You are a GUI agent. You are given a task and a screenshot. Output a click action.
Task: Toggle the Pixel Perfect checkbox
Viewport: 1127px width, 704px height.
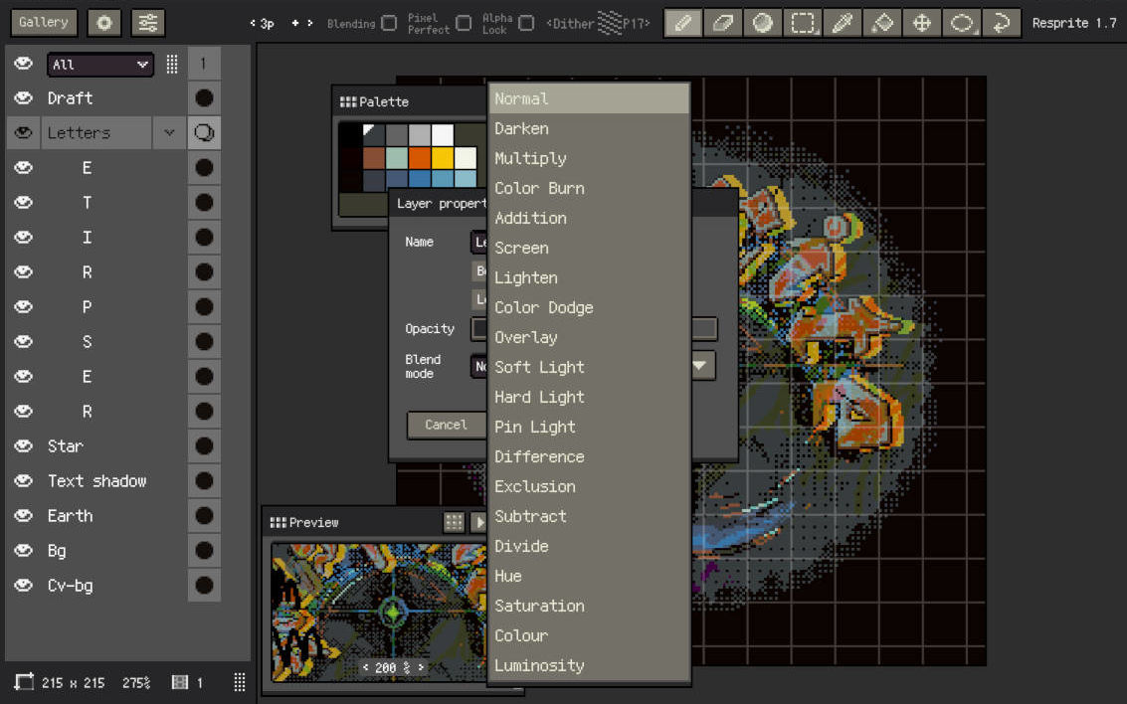click(465, 24)
